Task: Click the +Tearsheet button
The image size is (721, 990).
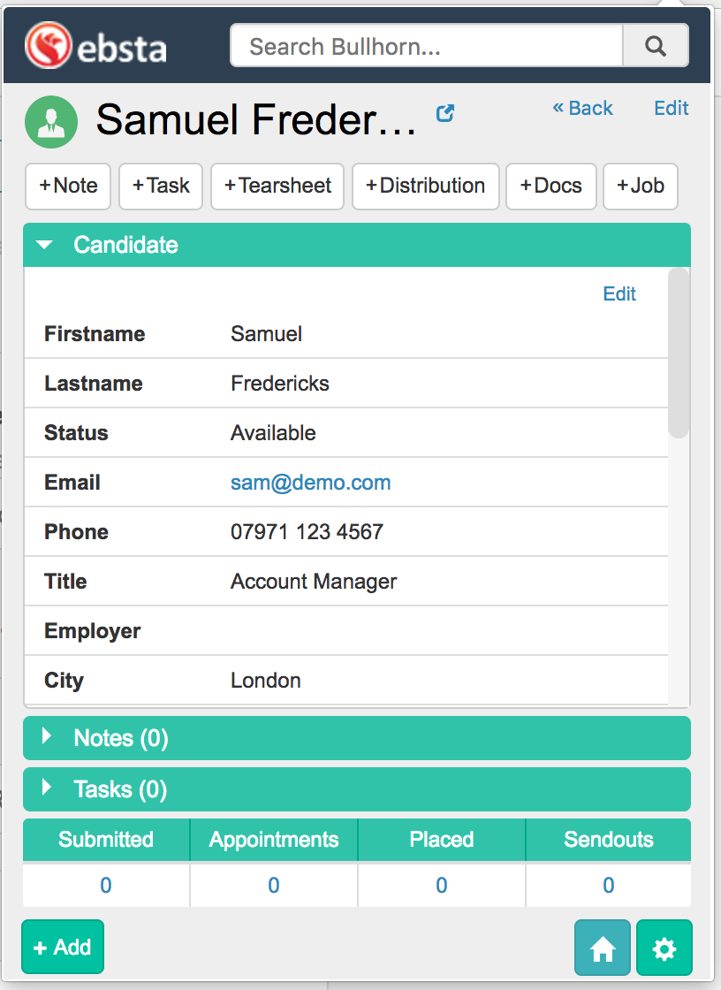Action: click(x=277, y=187)
